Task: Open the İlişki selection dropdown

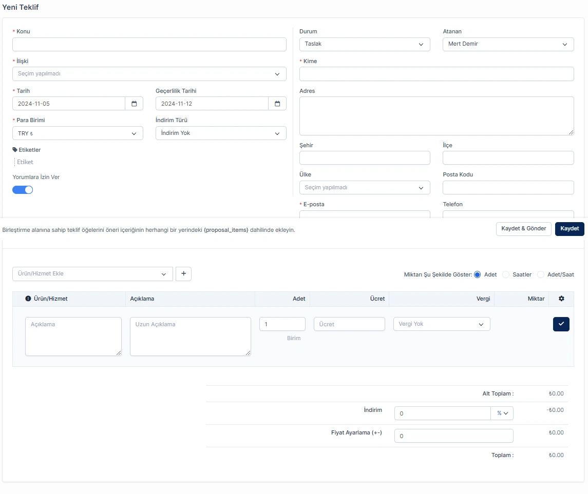Action: pyautogui.click(x=149, y=74)
